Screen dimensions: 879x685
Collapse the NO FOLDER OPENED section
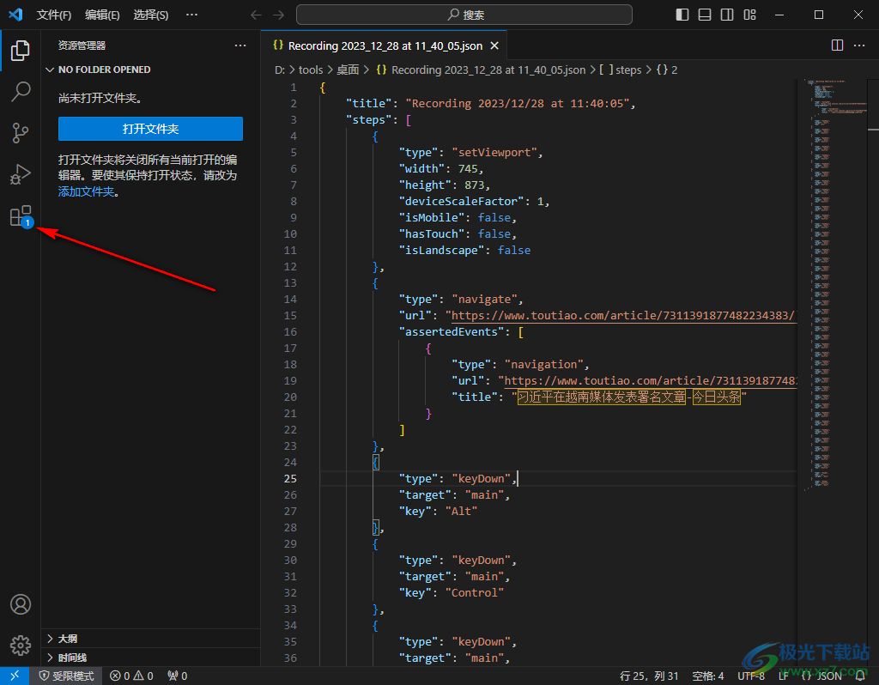tap(104, 70)
